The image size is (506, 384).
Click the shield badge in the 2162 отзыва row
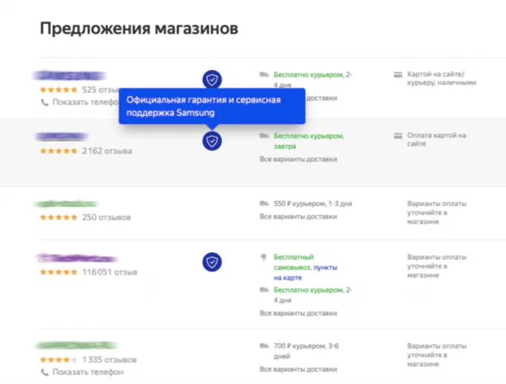pos(213,140)
